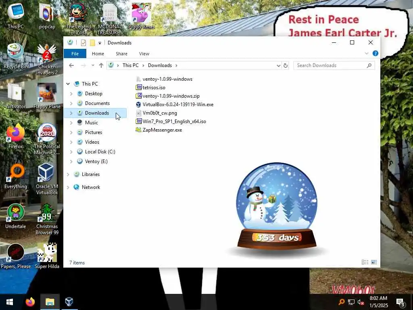413x310 pixels.
Task: Select the Oracle VM VirtualBox desktop shortcut
Action: (47, 179)
